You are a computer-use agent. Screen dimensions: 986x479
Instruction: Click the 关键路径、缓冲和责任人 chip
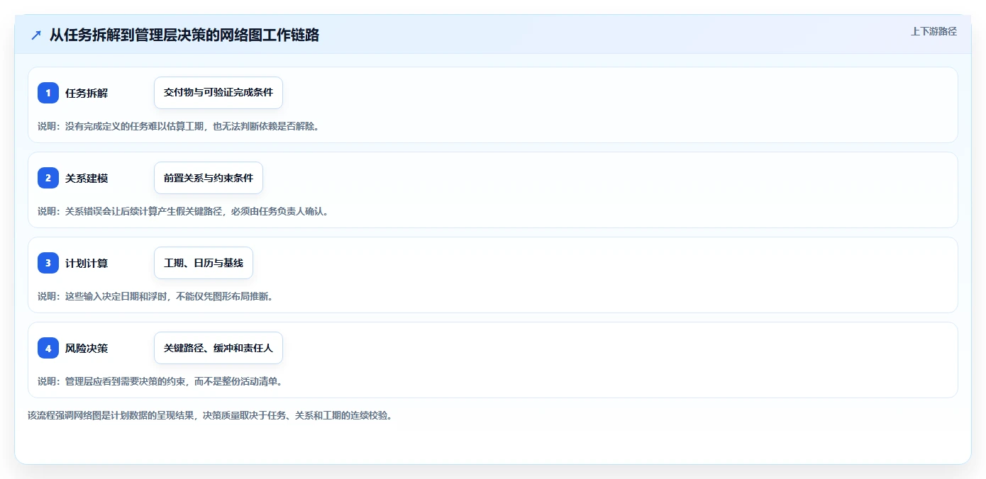click(218, 348)
